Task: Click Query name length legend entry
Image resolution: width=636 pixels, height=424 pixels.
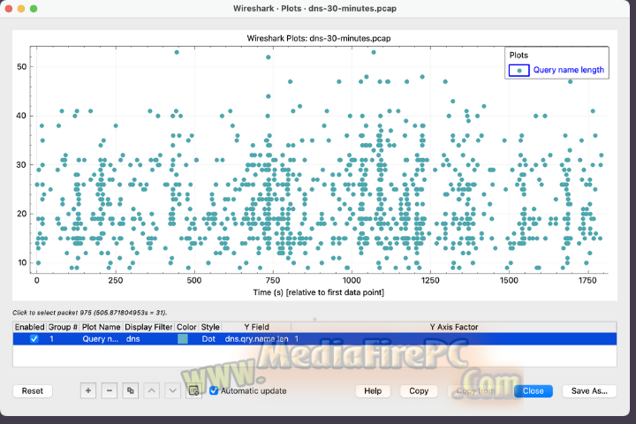Action: pos(568,70)
